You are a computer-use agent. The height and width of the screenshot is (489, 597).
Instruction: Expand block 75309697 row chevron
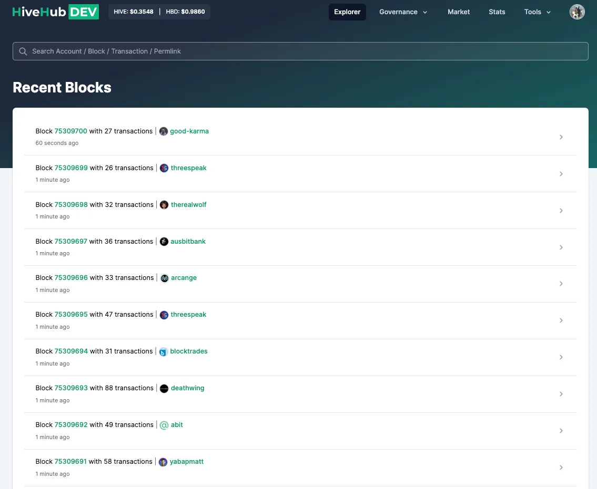pyautogui.click(x=561, y=247)
